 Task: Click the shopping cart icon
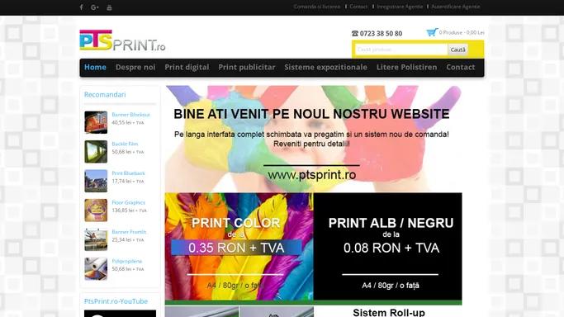click(x=432, y=32)
